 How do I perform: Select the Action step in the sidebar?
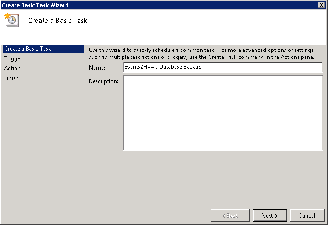click(x=12, y=68)
